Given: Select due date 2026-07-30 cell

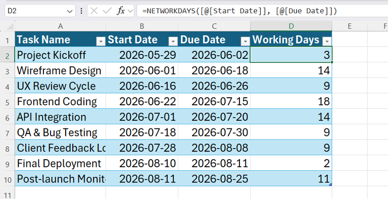Looking at the screenshot, I should coord(214,132).
